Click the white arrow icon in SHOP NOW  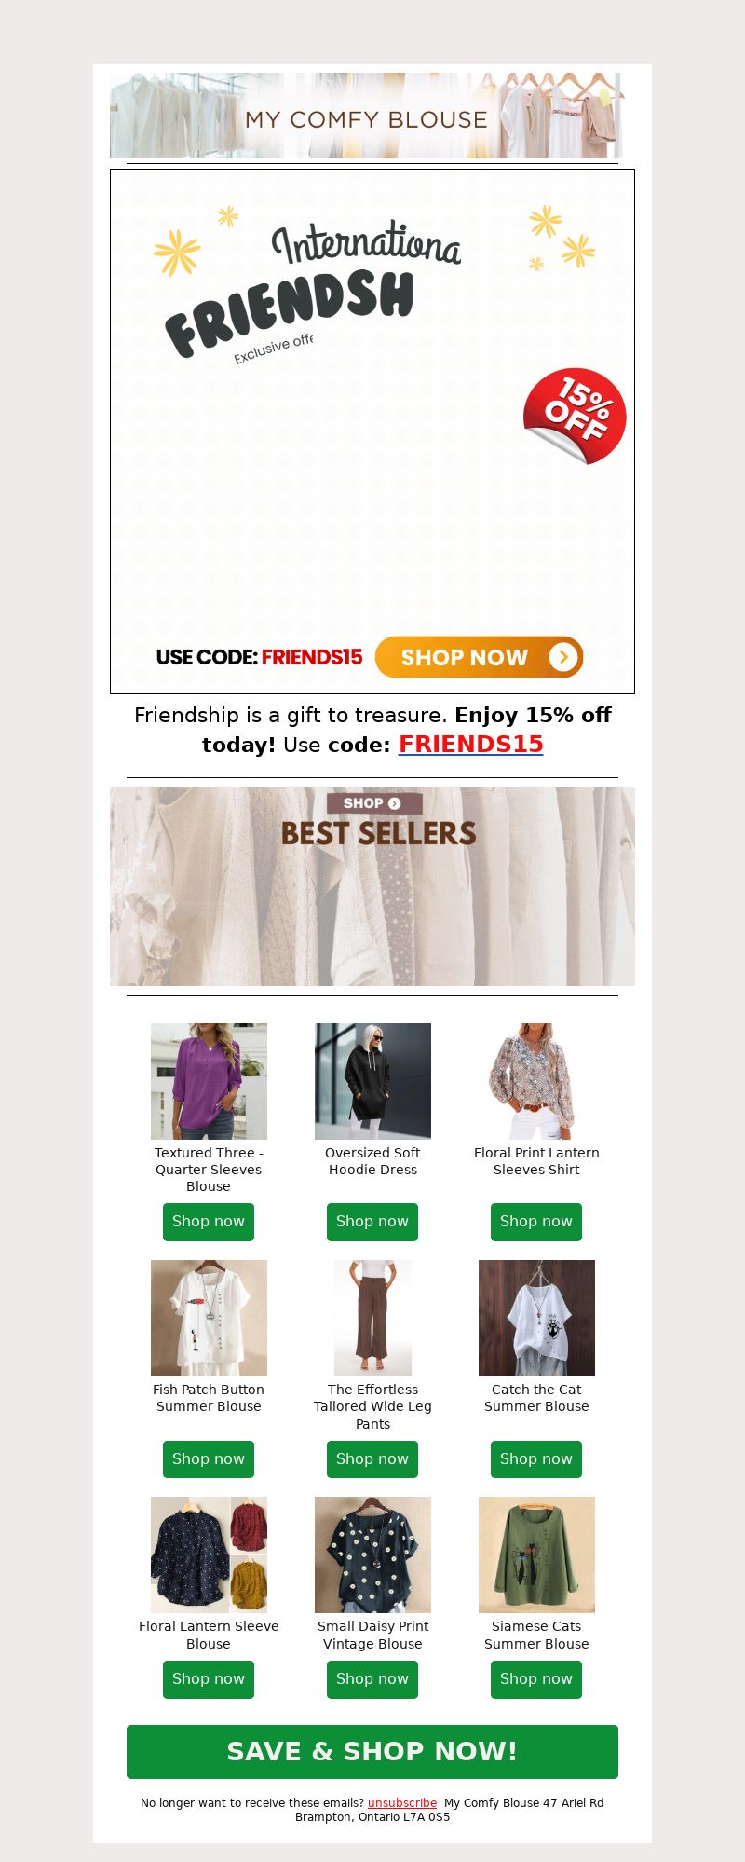pyautogui.click(x=563, y=657)
